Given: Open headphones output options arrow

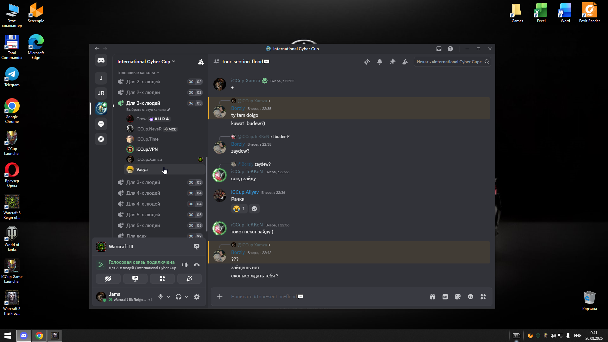Looking at the screenshot, I should pos(187,297).
